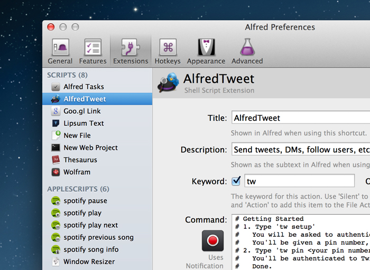Select the New Web Project script
The image size is (370, 270).
click(97, 148)
